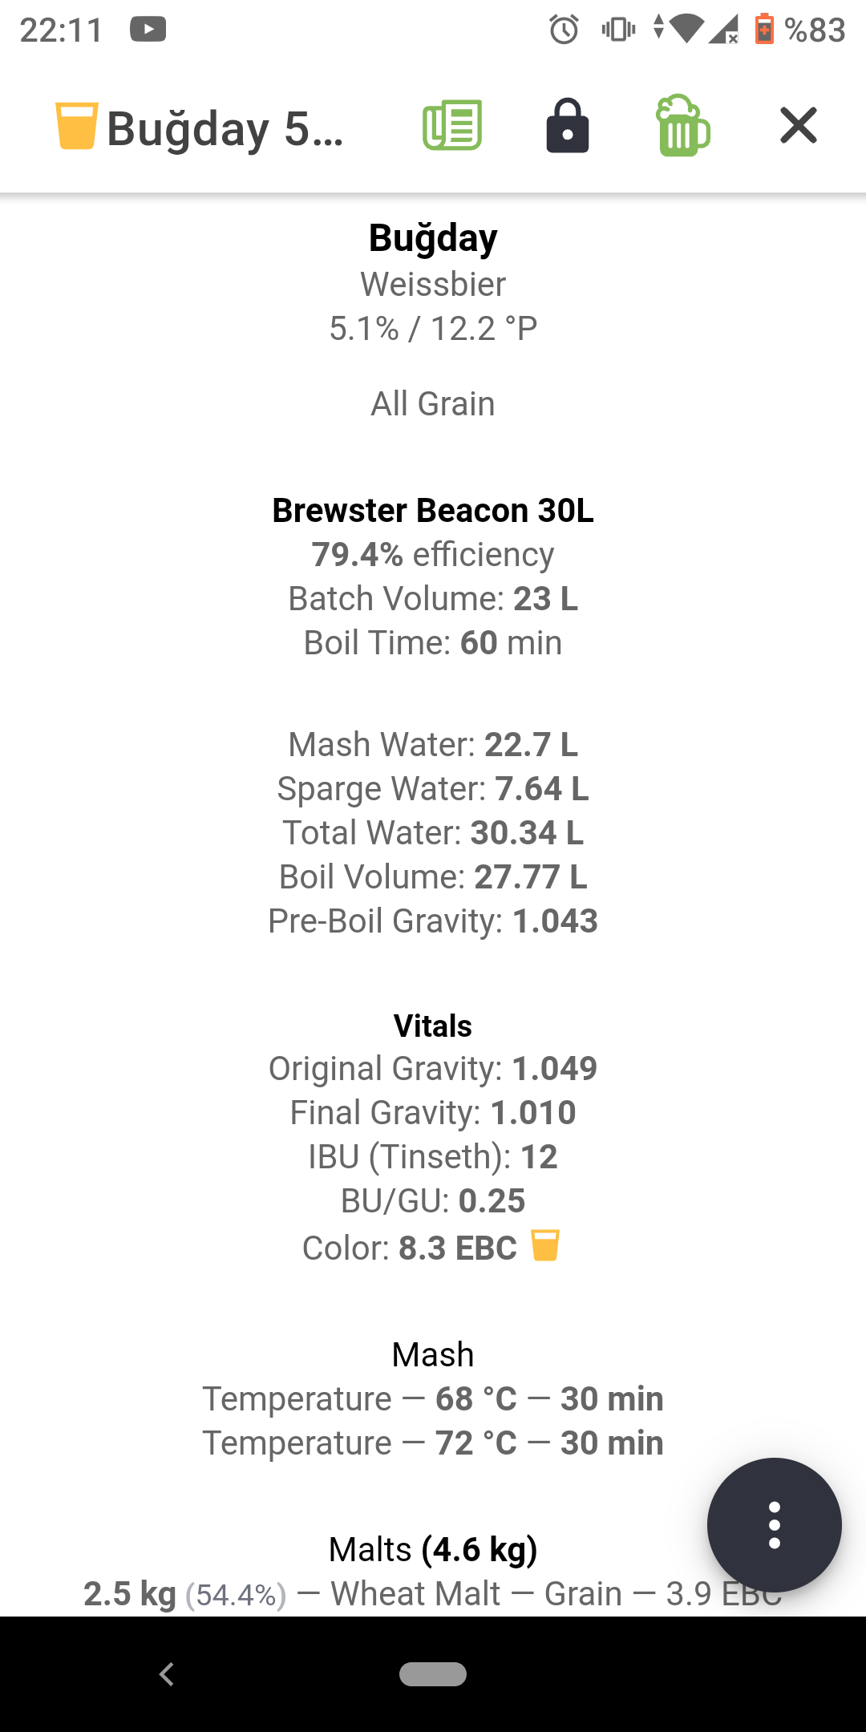866x1732 pixels.
Task: Tap the Weissbier style label
Action: tap(433, 285)
